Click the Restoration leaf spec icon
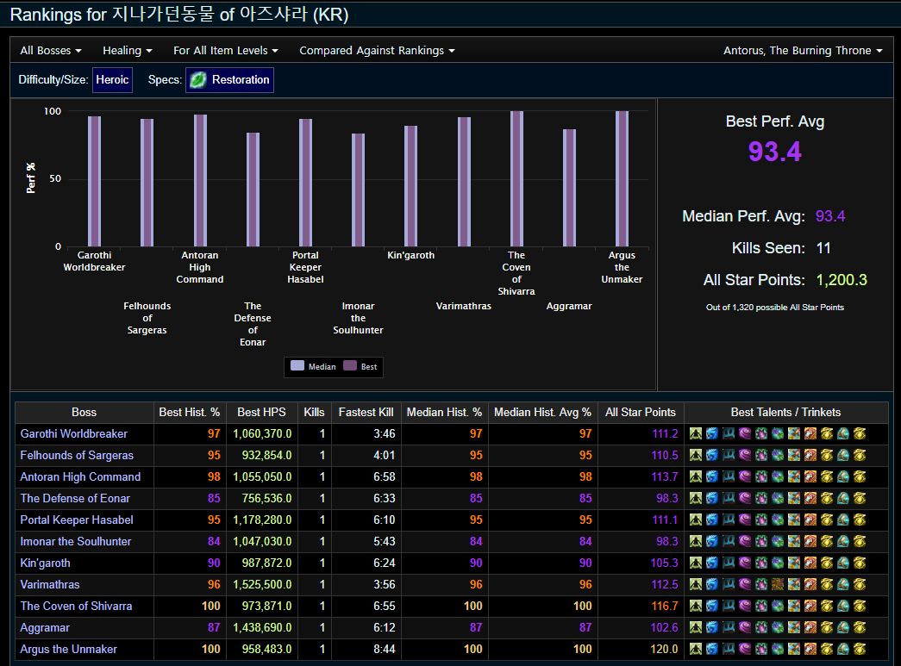Viewport: 901px width, 666px height. [197, 80]
